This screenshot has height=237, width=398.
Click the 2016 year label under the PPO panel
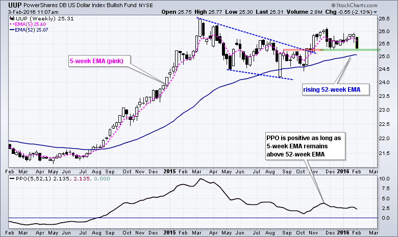coord(343,233)
